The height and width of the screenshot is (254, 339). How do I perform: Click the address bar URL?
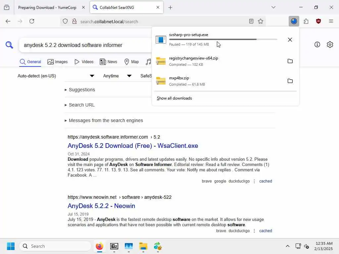pyautogui.click(x=109, y=21)
